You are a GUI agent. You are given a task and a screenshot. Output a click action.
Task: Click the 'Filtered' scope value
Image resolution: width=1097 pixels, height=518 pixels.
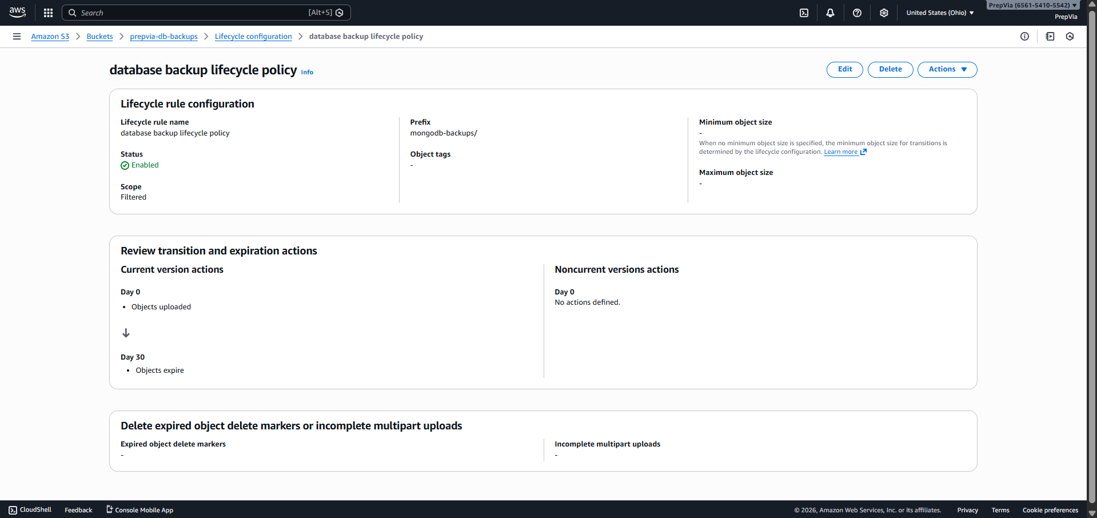click(x=133, y=197)
